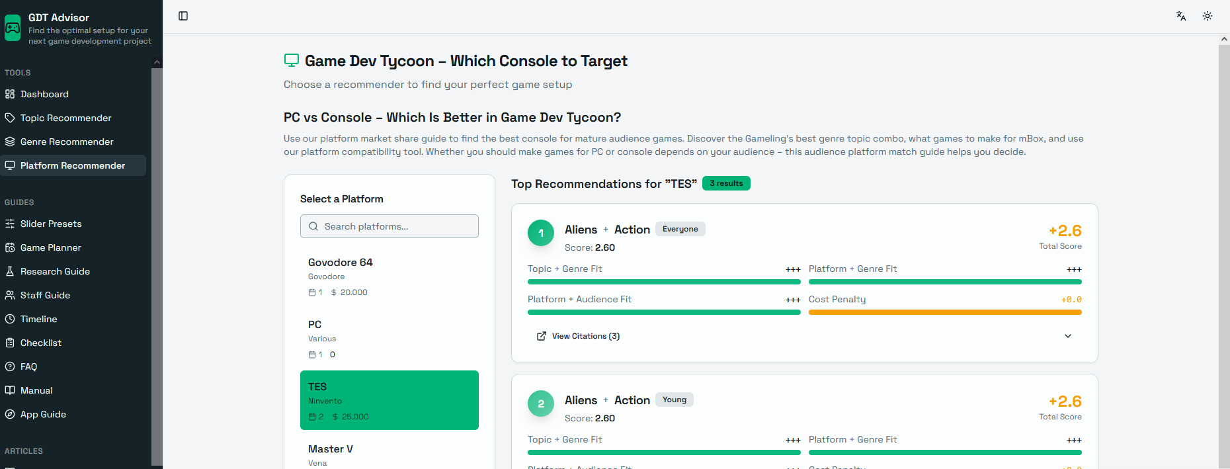Click the GDT Advisor gamepad logo

pyautogui.click(x=13, y=28)
